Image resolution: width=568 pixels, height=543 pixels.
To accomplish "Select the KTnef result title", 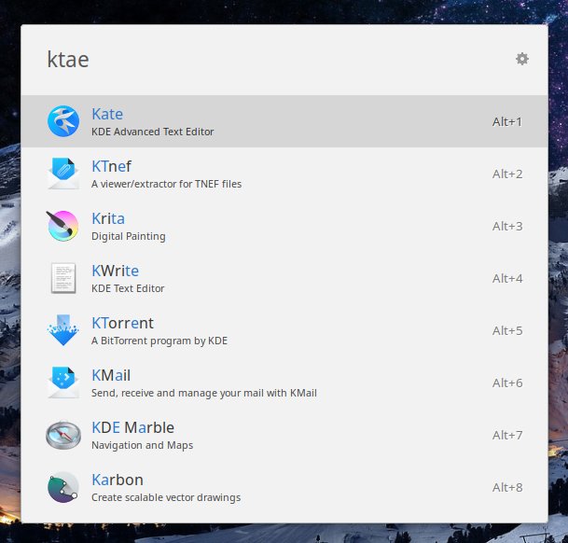I will pos(111,166).
